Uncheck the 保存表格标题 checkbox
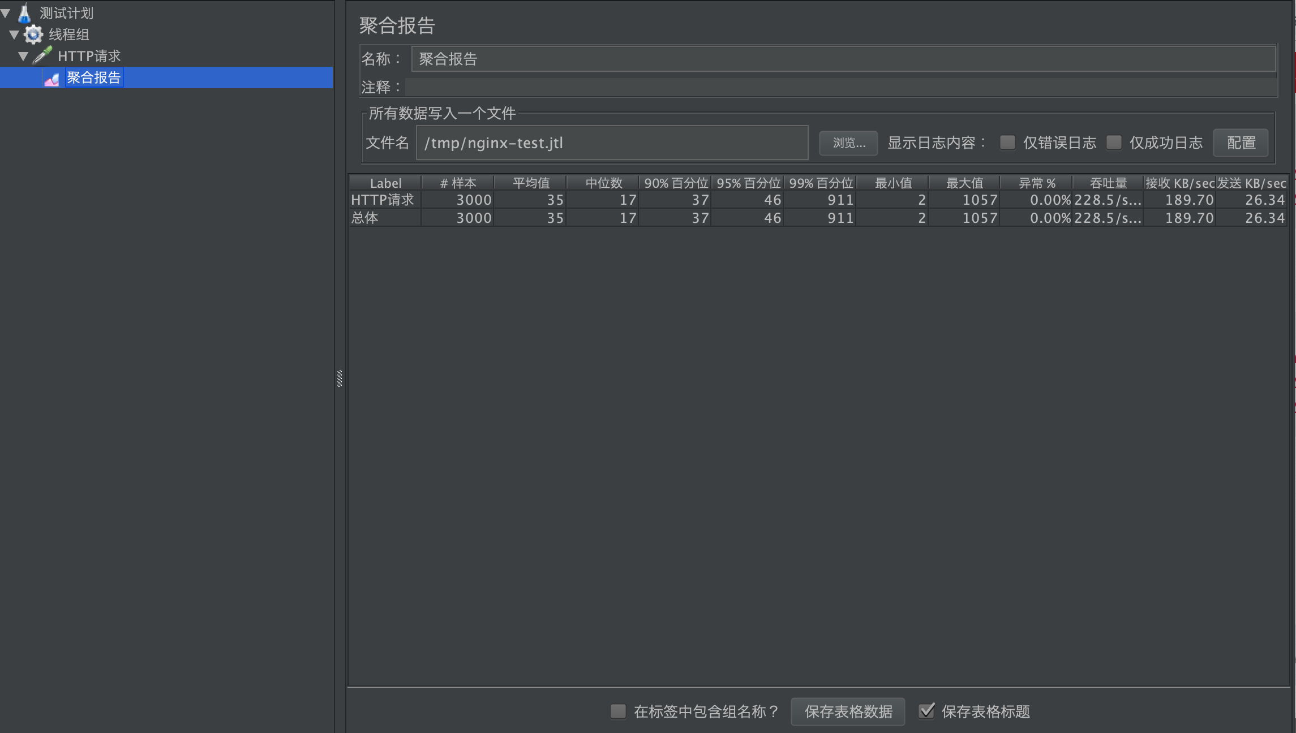This screenshot has height=733, width=1296. tap(926, 711)
